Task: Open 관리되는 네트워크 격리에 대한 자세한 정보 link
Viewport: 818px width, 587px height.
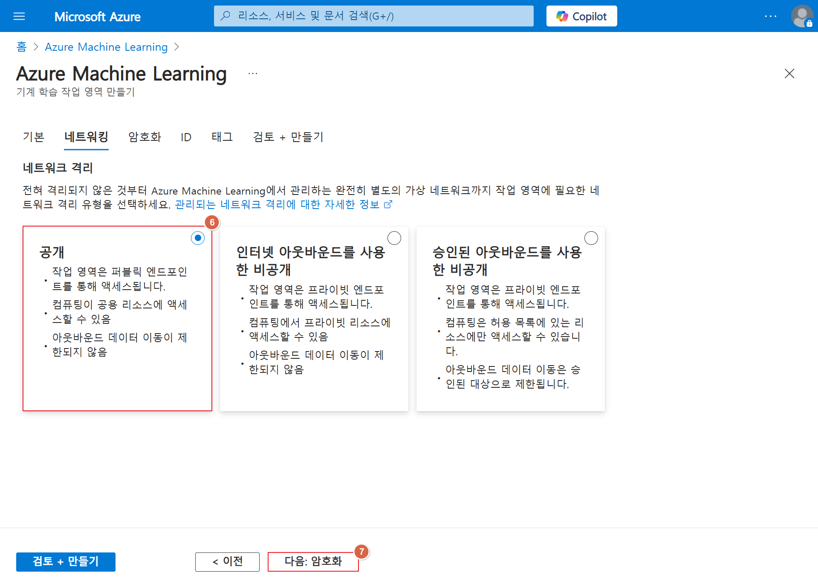Action: tap(283, 204)
